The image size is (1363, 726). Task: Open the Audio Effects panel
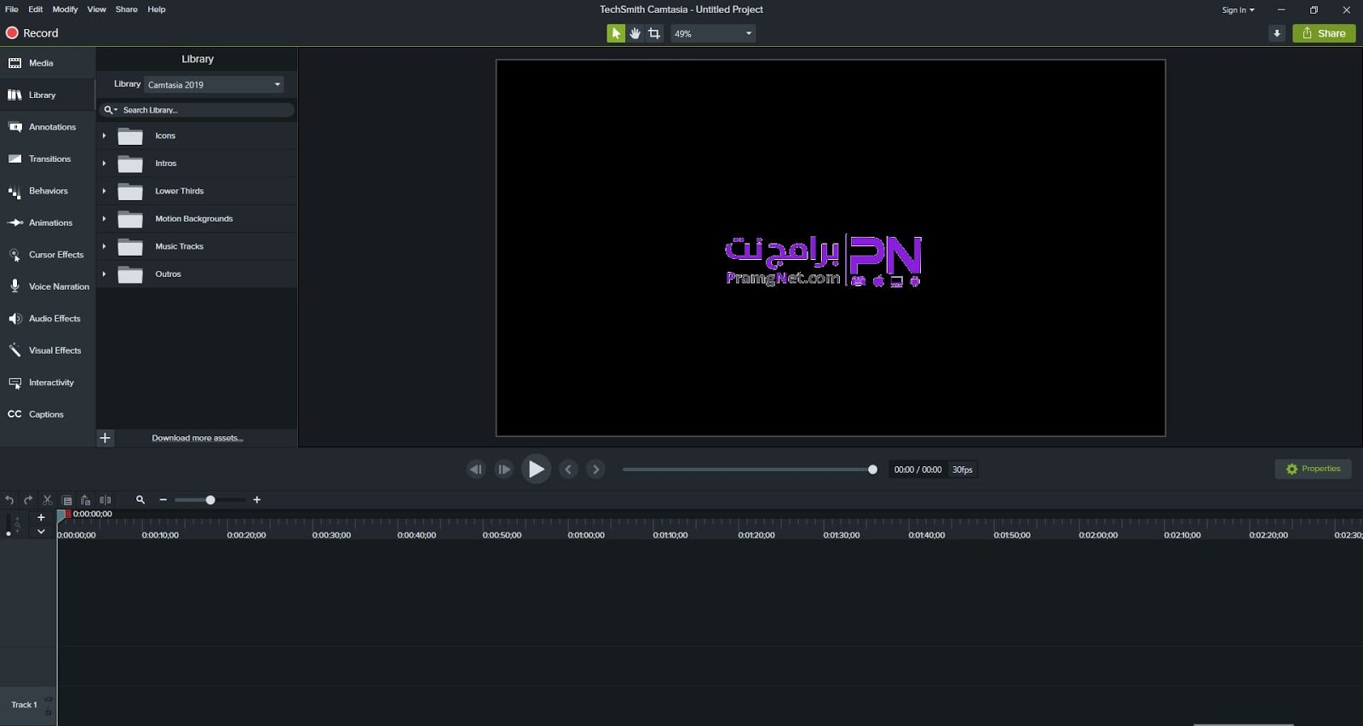click(48, 319)
